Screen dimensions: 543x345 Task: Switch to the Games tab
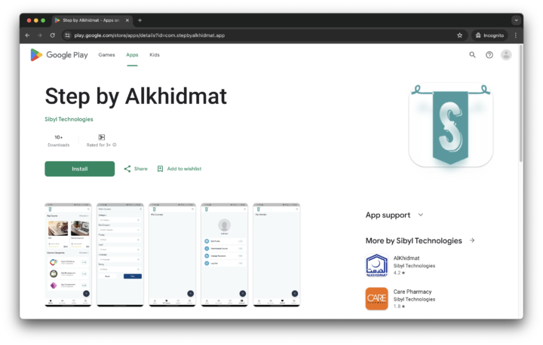point(106,55)
